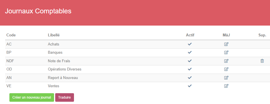The image size is (270, 104).
Task: Click the Traduire button
Action: [65, 97]
